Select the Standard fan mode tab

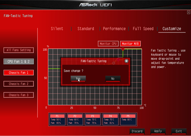coord(86,29)
